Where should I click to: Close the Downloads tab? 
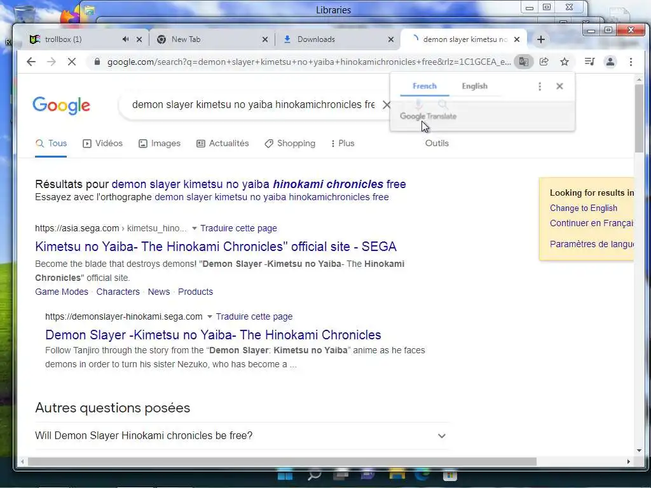[x=391, y=39]
